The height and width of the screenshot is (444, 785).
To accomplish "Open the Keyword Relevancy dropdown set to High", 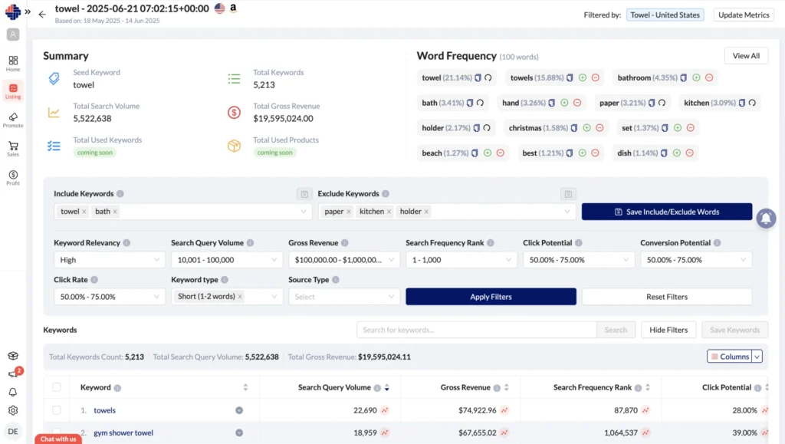I will (x=110, y=260).
